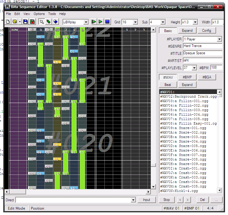This screenshot has width=228, height=215.
Task: Click the #BPM field showing 188
Action: pyautogui.click(x=216, y=68)
